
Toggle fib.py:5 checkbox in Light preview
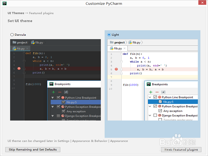click(160, 102)
